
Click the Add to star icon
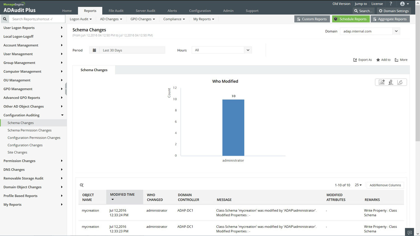(378, 60)
